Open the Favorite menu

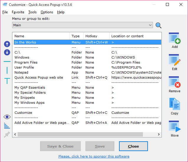tap(18, 12)
